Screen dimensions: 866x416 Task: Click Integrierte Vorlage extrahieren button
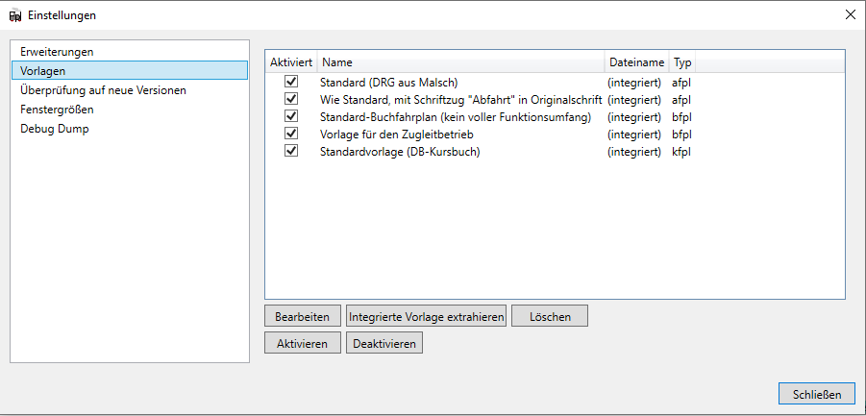[x=427, y=317]
